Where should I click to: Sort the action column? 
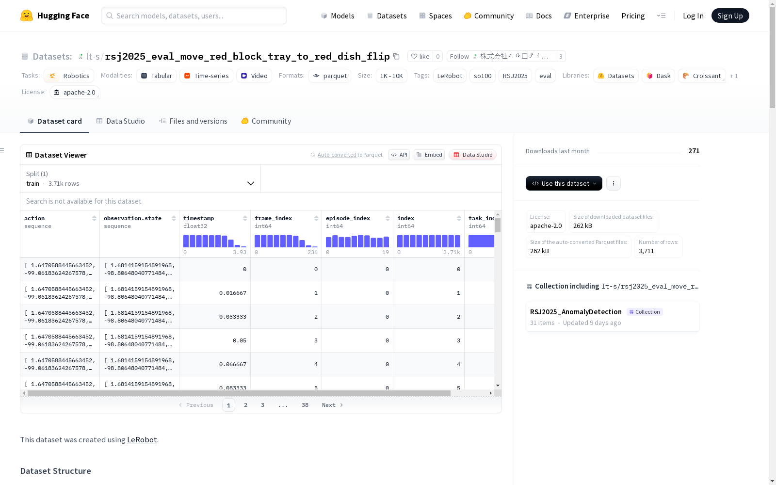tap(94, 218)
